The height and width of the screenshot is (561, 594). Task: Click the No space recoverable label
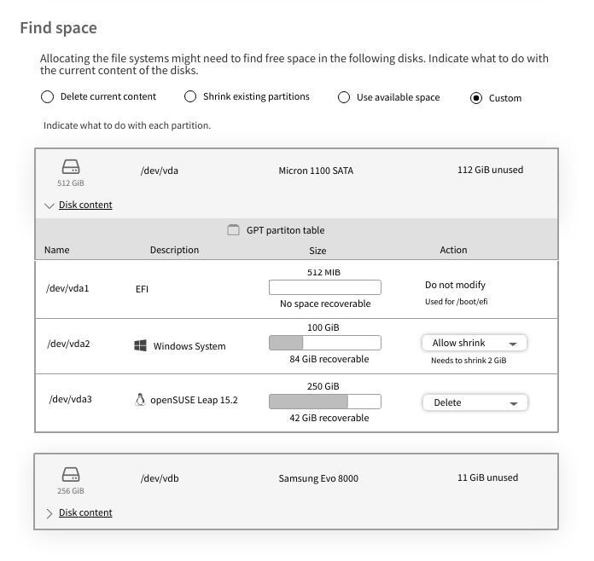[x=325, y=304]
